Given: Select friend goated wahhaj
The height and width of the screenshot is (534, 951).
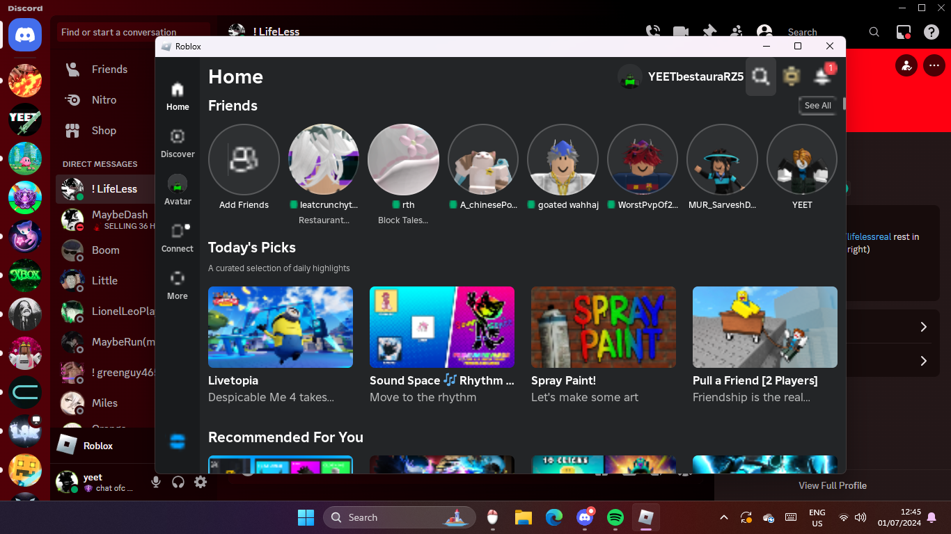Looking at the screenshot, I should click(x=563, y=159).
